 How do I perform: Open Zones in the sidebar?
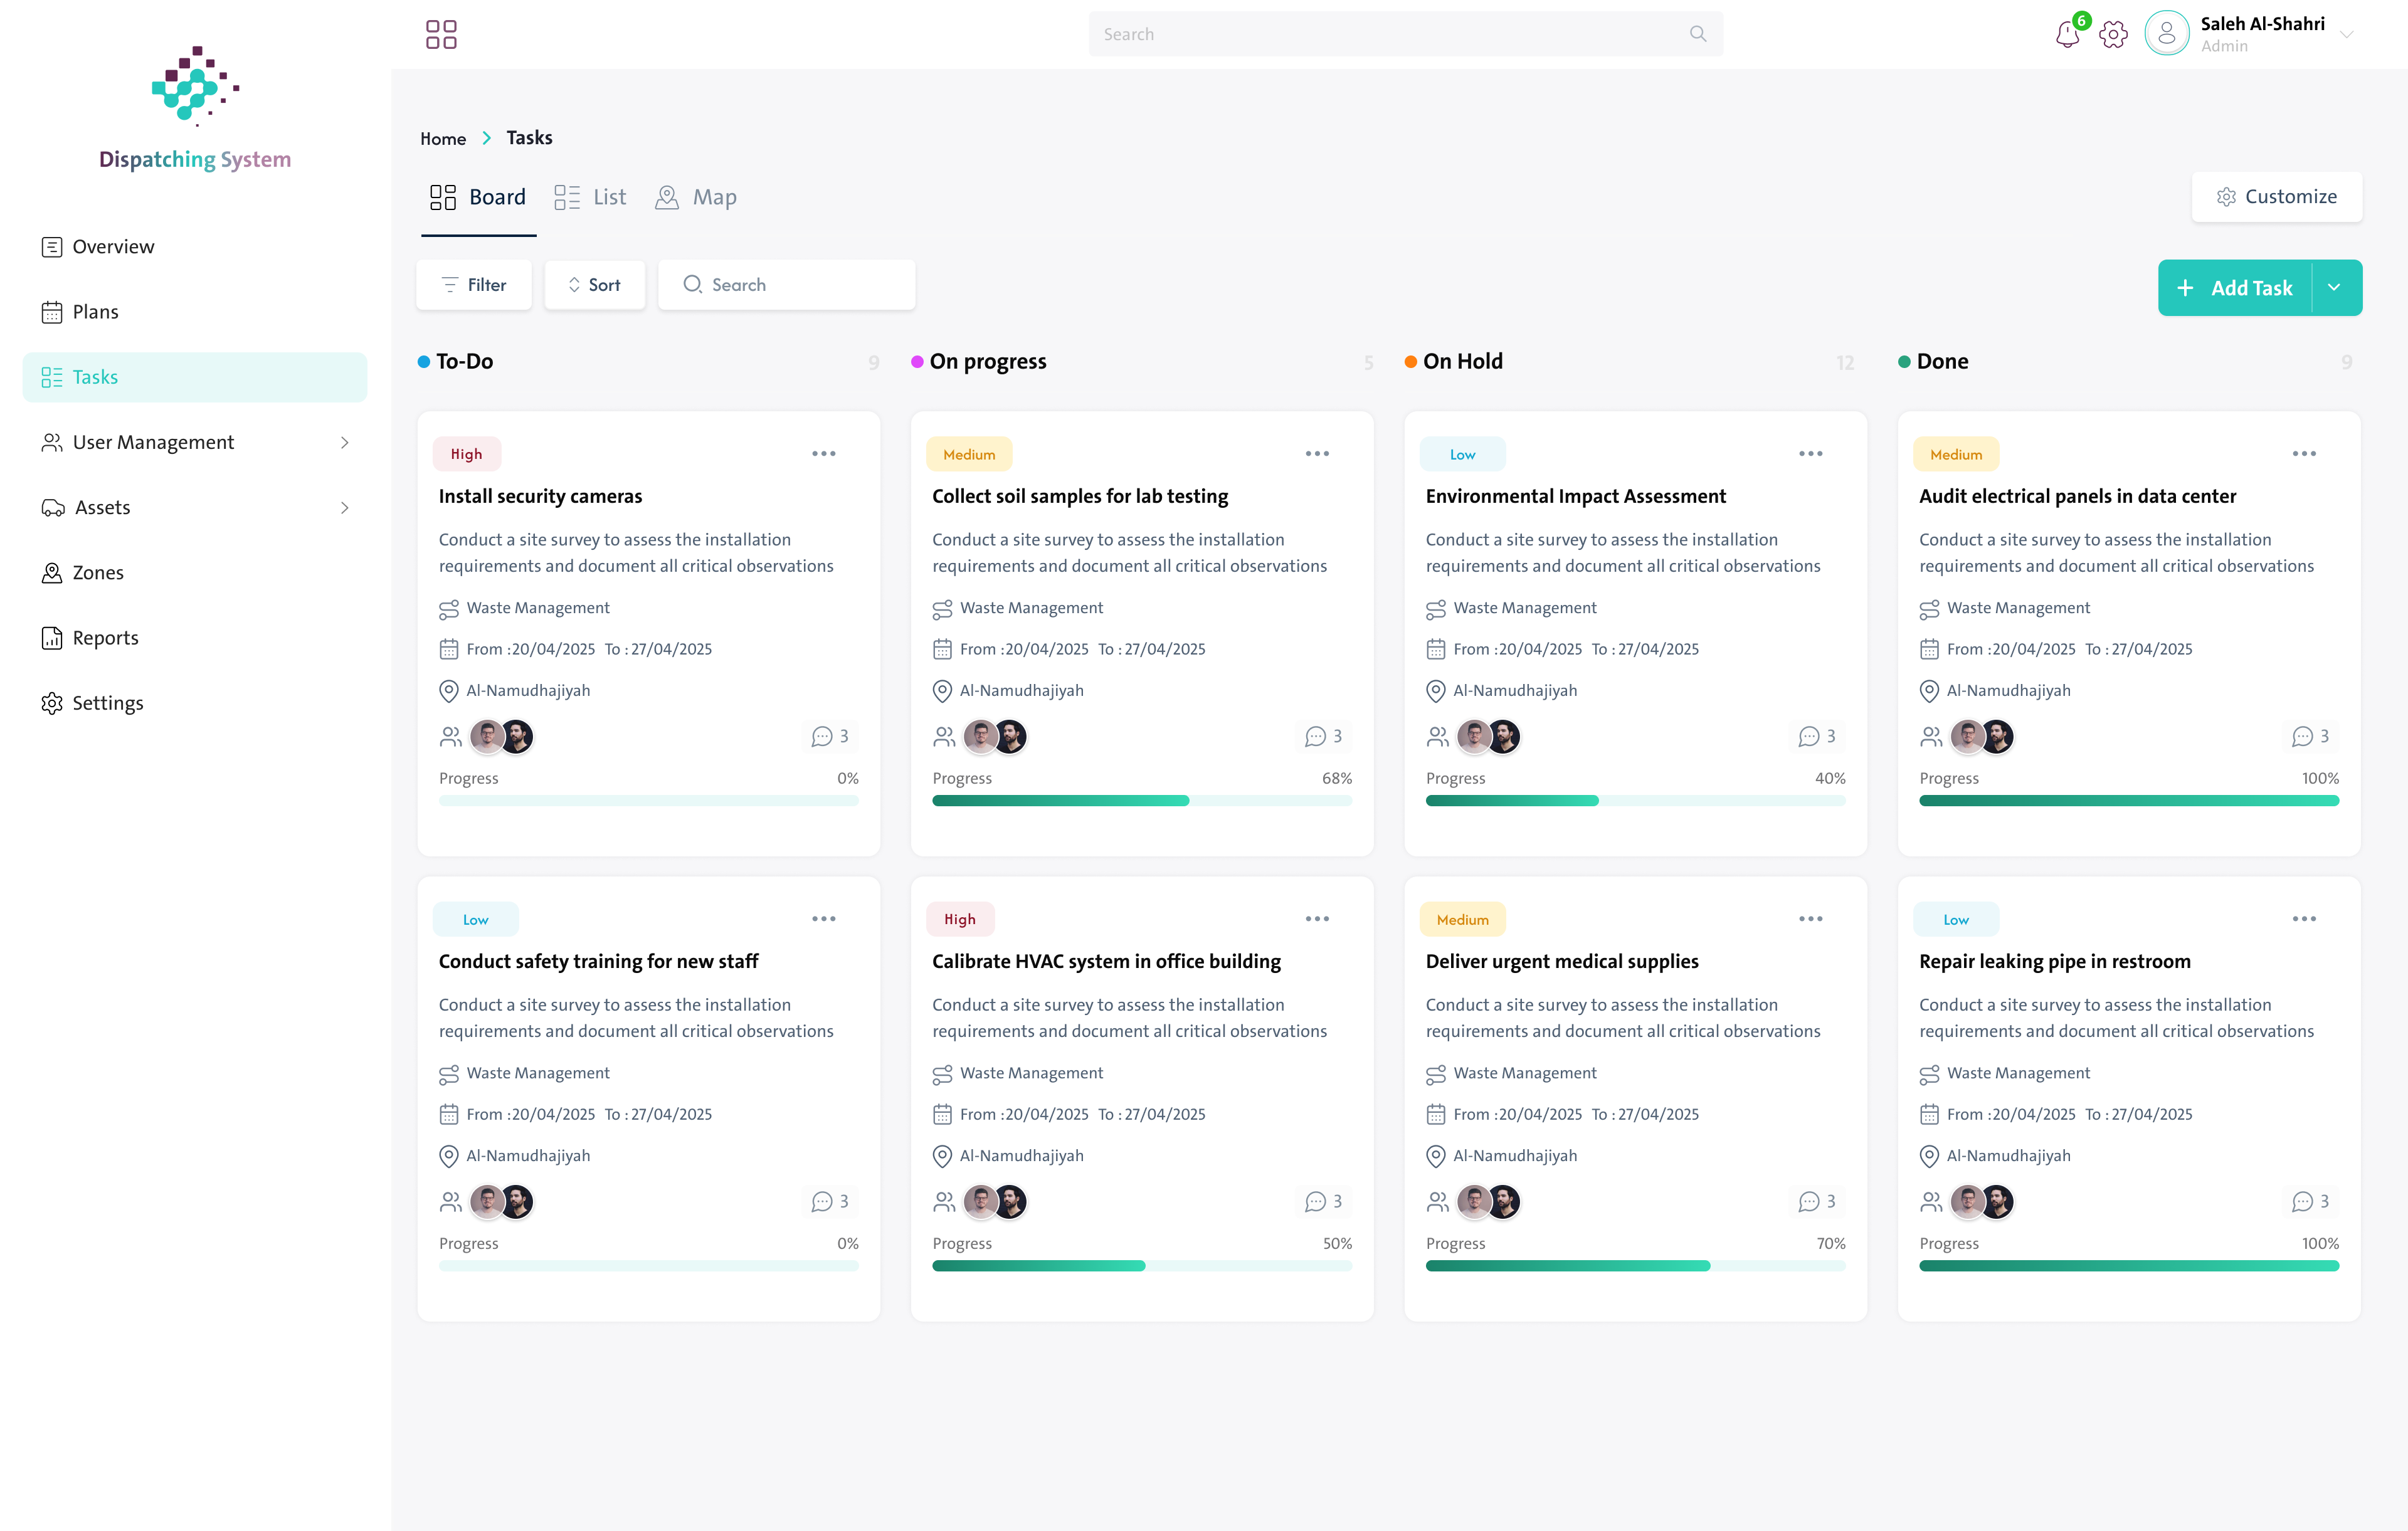195,573
